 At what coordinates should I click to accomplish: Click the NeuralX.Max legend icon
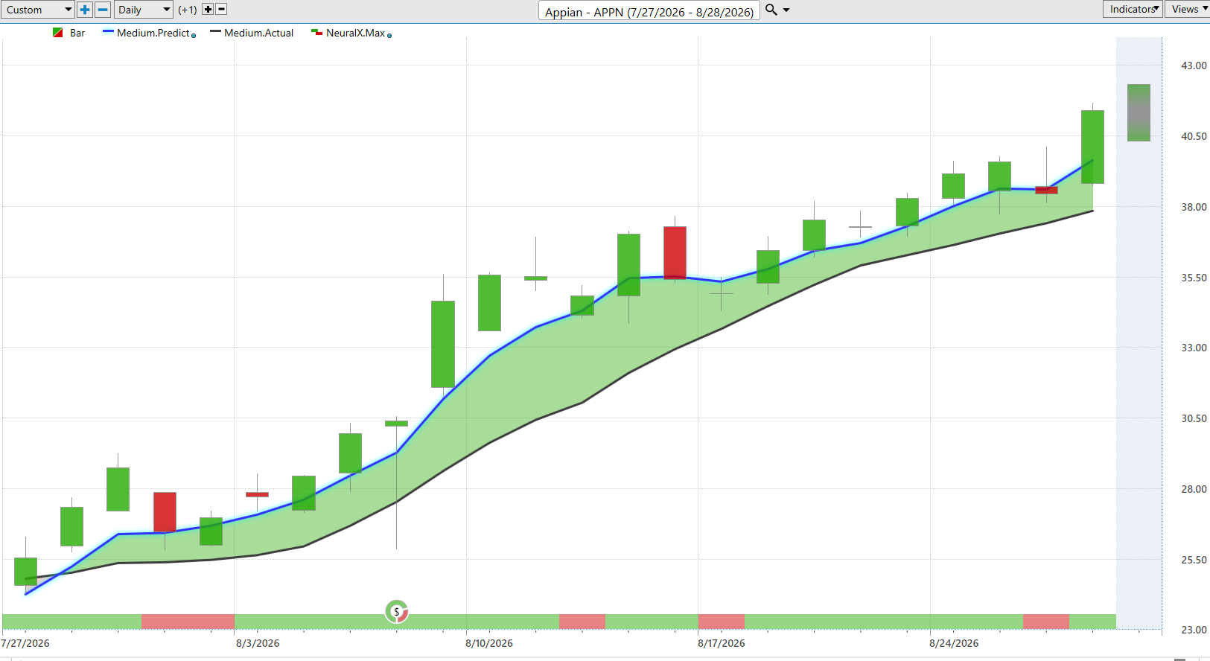(x=316, y=33)
